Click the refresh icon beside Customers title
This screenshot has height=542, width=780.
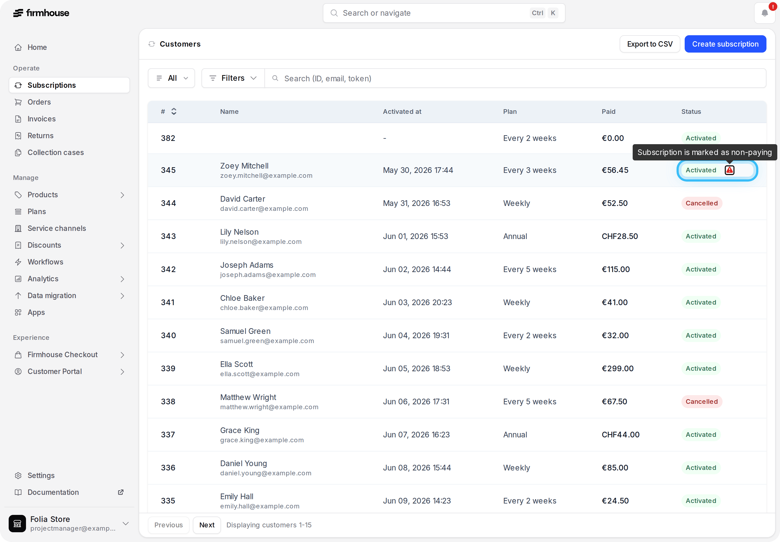point(152,44)
